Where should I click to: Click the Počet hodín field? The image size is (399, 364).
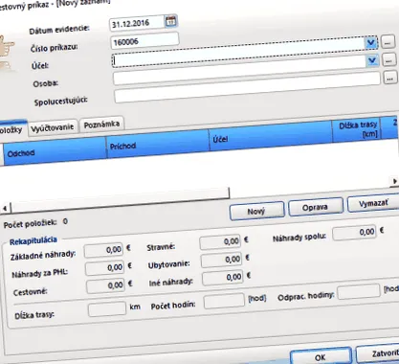(x=224, y=301)
